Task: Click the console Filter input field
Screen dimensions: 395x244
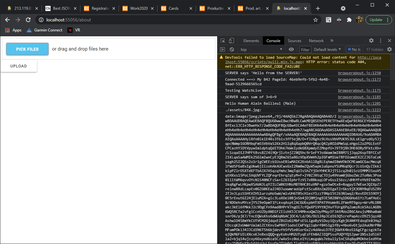Action: pyautogui.click(x=305, y=50)
